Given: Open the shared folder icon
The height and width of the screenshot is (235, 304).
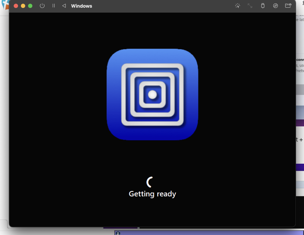Looking at the screenshot, I should [x=288, y=6].
